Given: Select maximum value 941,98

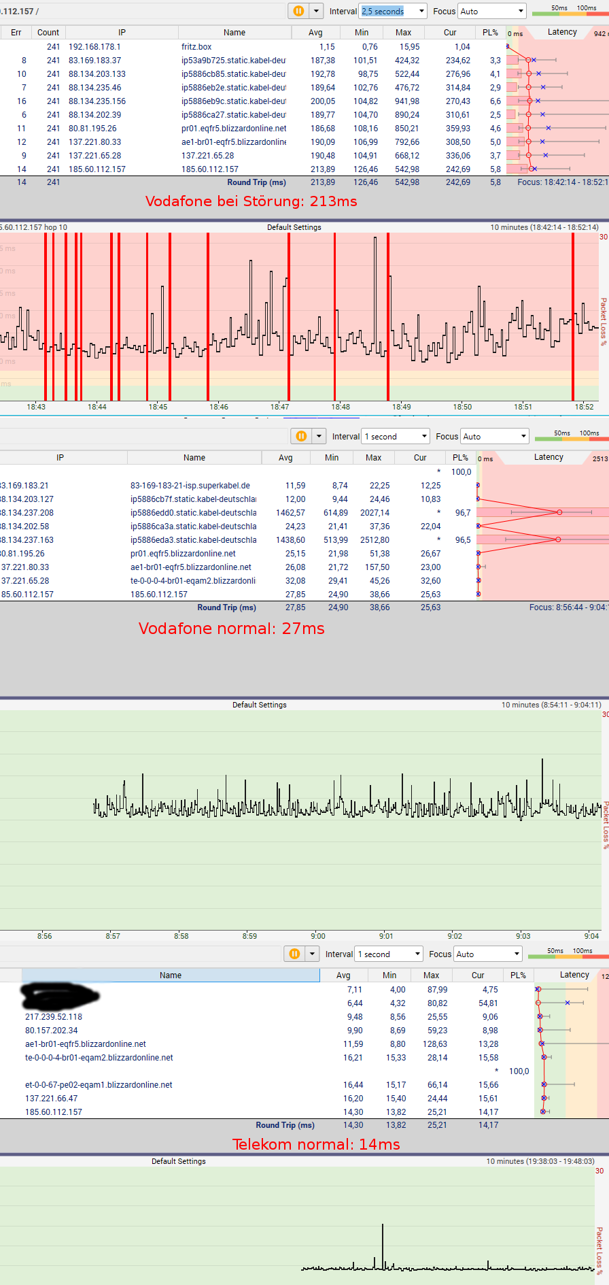Looking at the screenshot, I should pyautogui.click(x=407, y=101).
